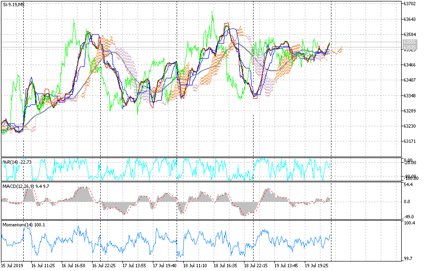The width and height of the screenshot is (424, 271).
Task: Click the 15 Jul 2019 date label
Action: (x=12, y=266)
